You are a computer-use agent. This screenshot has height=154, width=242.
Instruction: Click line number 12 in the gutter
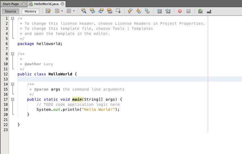[6, 74]
